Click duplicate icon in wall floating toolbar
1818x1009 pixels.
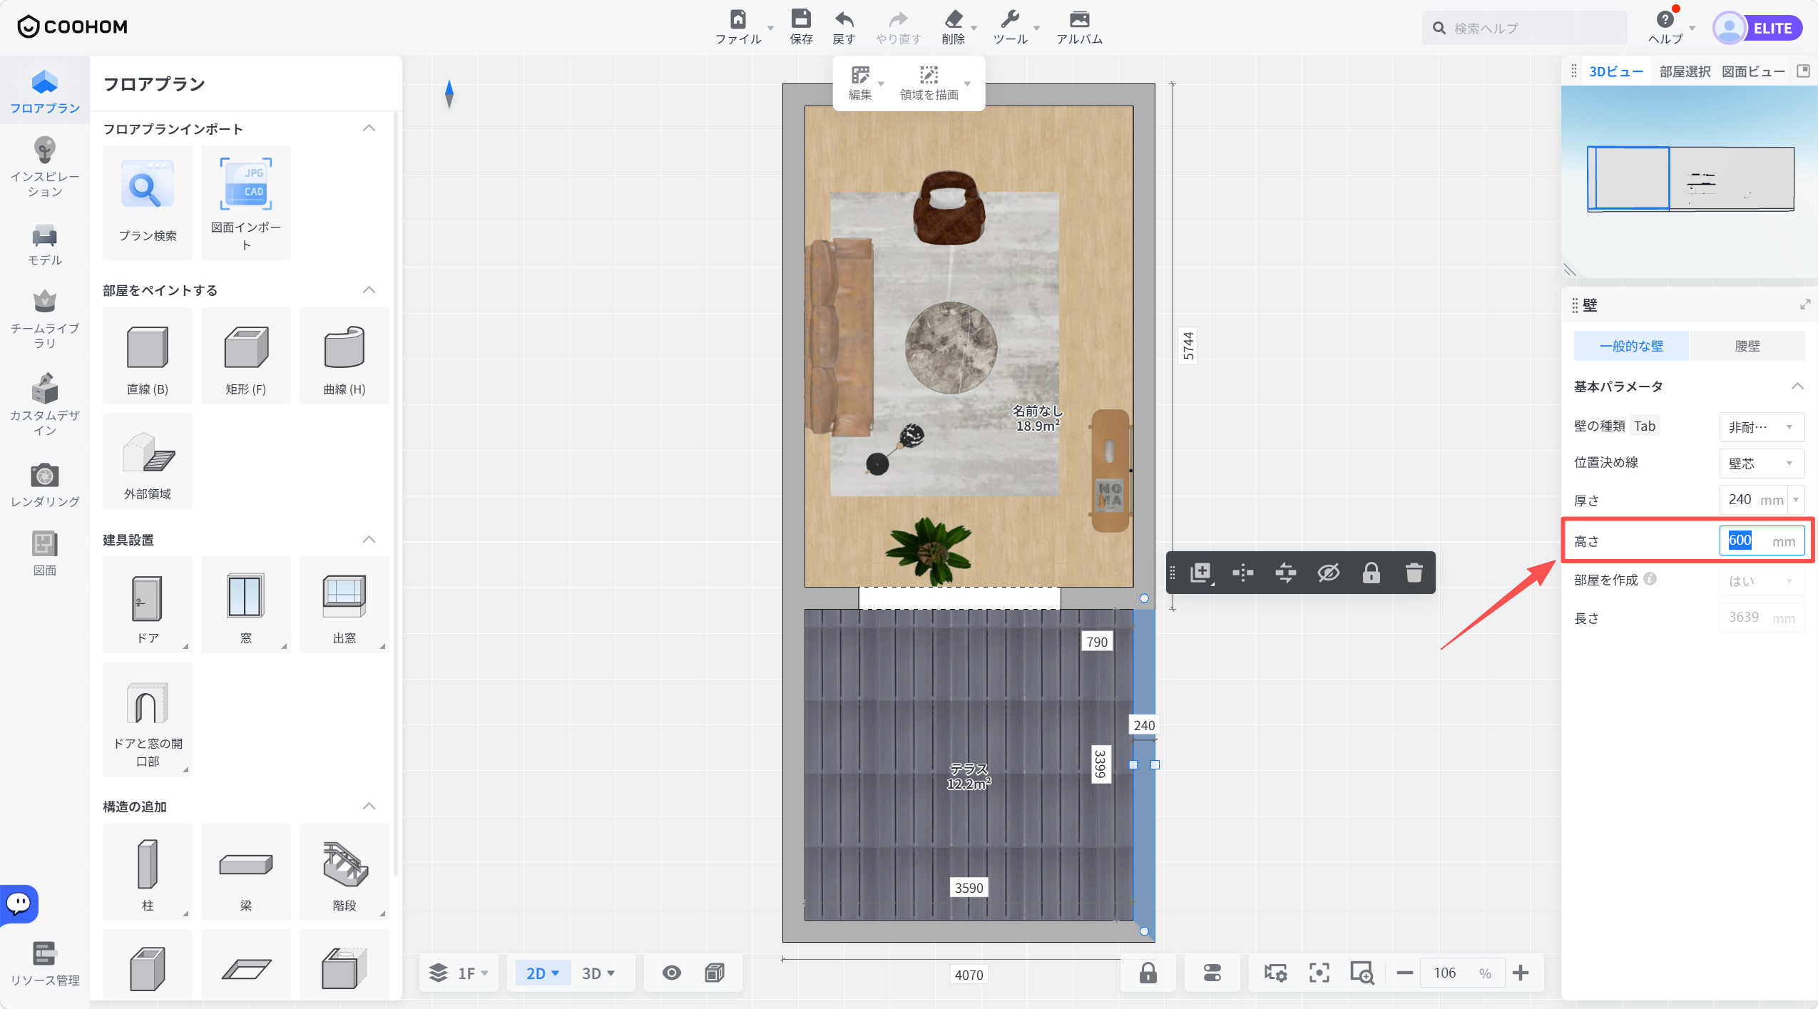[x=1200, y=573]
